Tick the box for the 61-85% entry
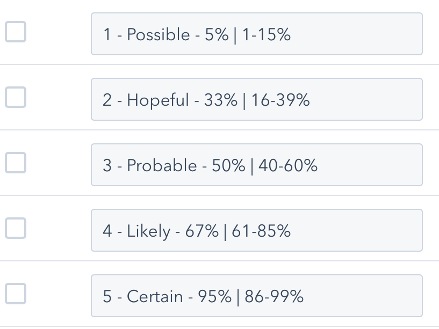 click(16, 228)
